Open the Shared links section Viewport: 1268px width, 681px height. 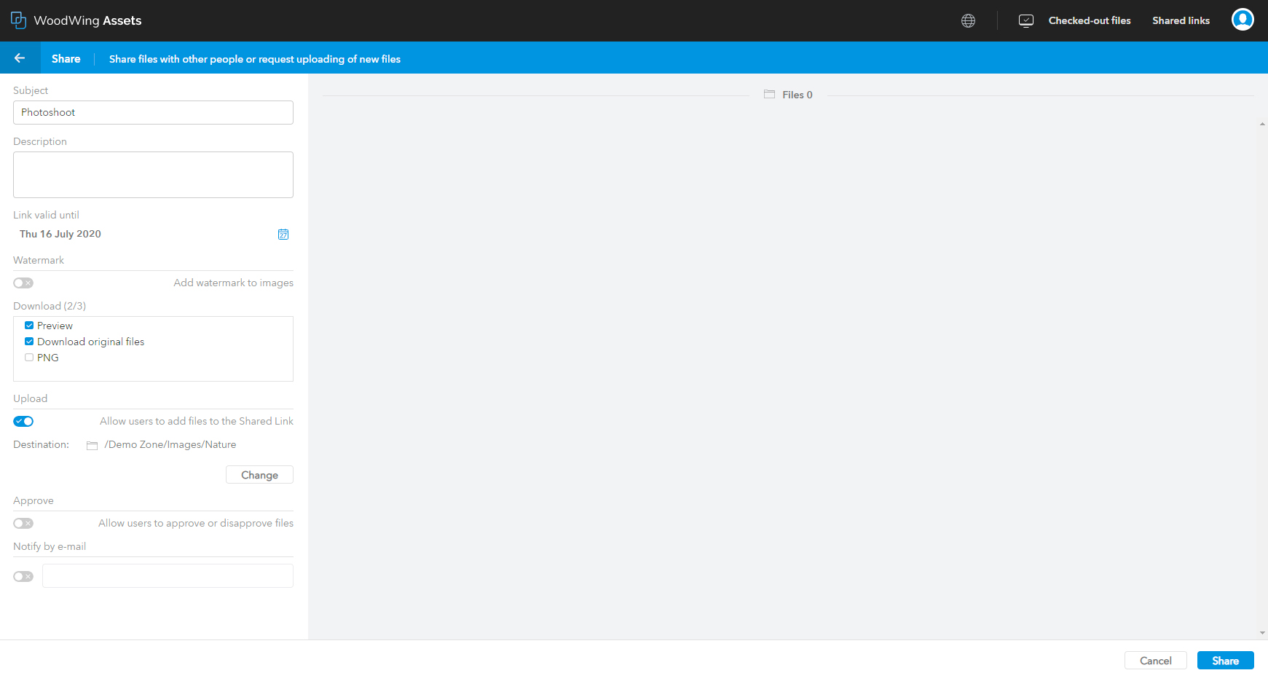point(1181,20)
